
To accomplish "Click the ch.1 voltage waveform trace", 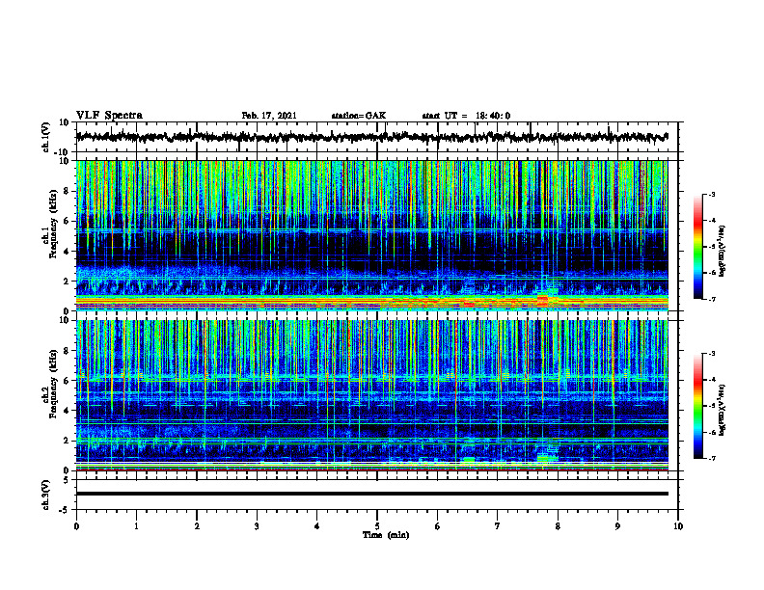I will tap(372, 137).
